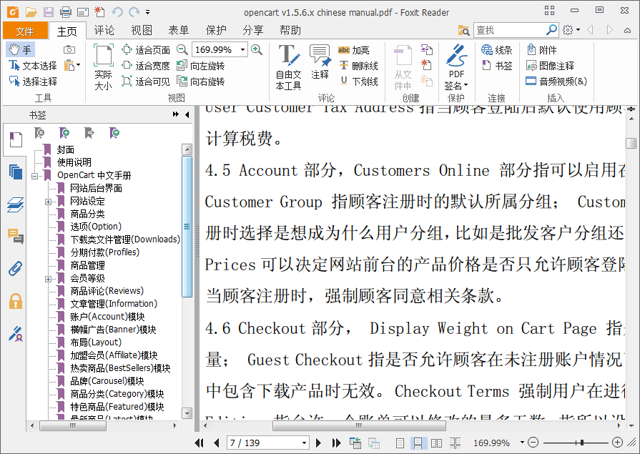Insert 音频视频 audio and video
The image size is (640, 454).
point(556,82)
